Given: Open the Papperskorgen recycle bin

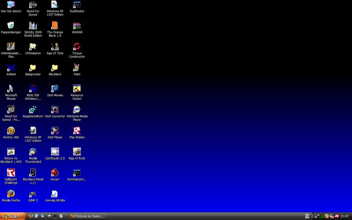Looking at the screenshot, I should tap(11, 28).
